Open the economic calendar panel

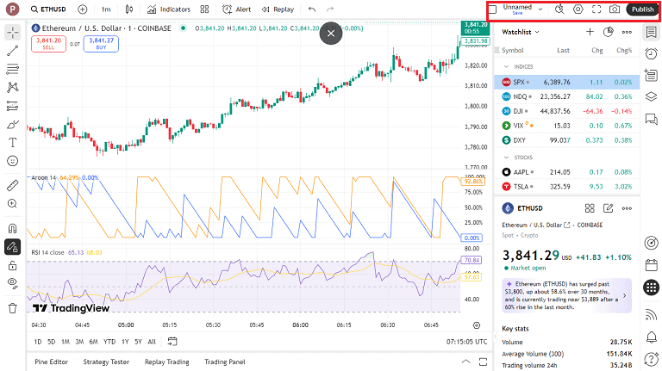point(652,265)
